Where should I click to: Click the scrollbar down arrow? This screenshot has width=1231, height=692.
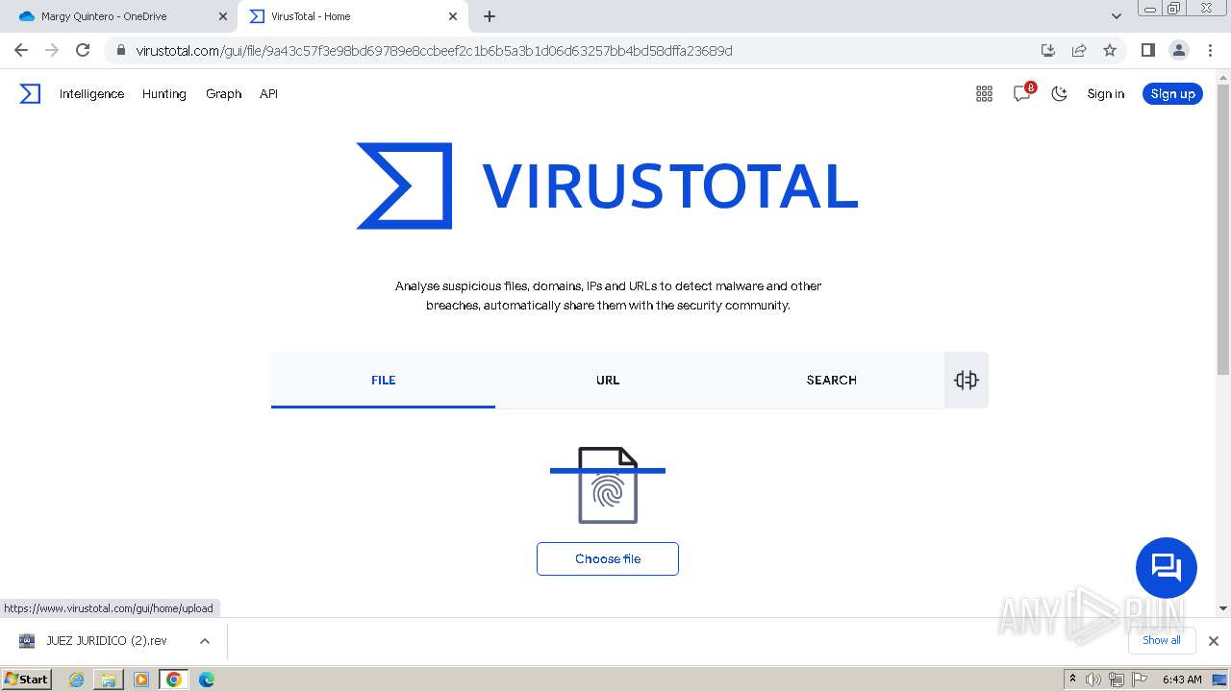1223,607
